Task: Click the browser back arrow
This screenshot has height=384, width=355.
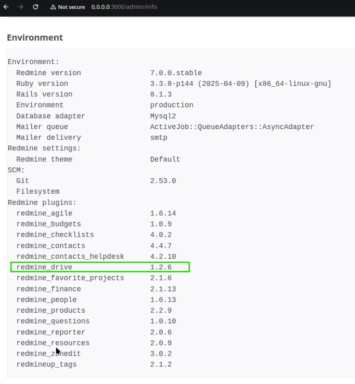Action: click(x=6, y=7)
